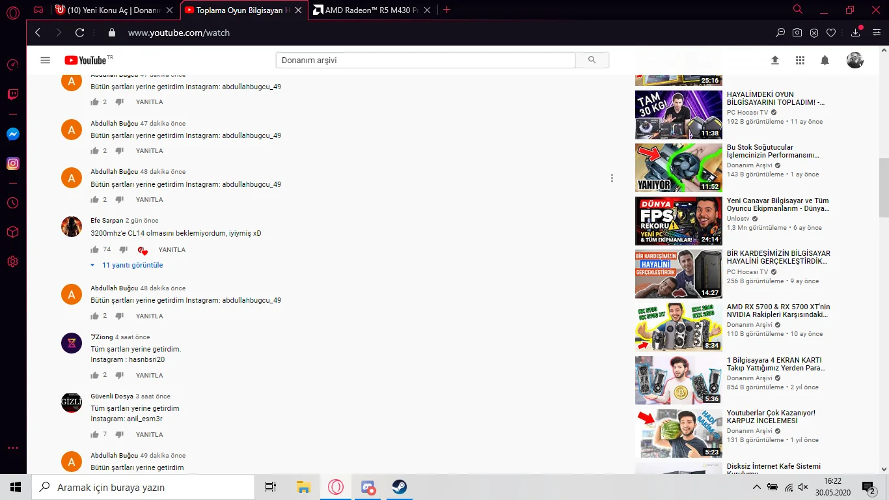This screenshot has width=889, height=500.
Task: Open the Unlostv channel link
Action: tap(738, 219)
